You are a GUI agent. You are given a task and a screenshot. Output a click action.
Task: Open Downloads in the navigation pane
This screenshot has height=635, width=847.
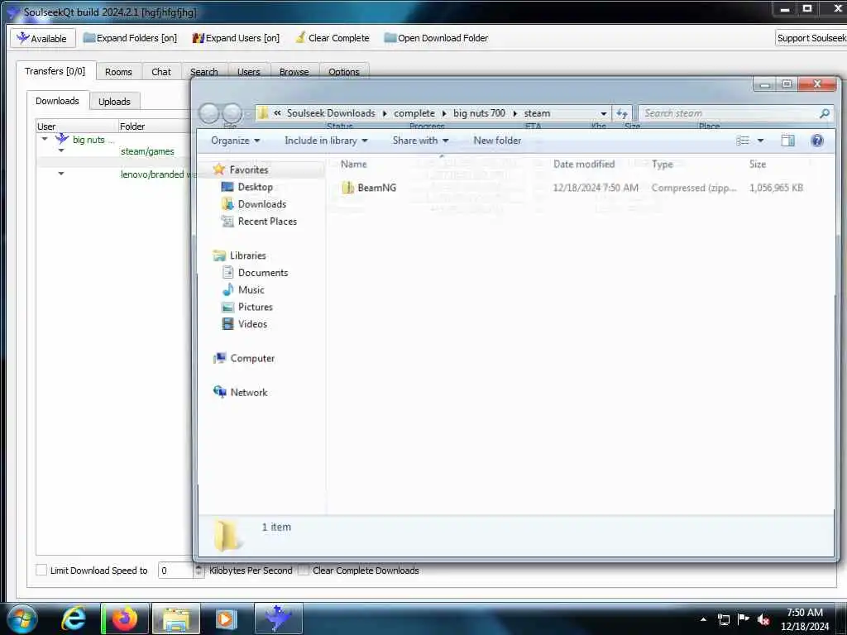262,204
